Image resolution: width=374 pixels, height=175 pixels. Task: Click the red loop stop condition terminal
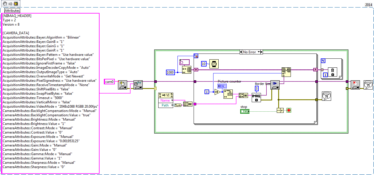(289, 110)
